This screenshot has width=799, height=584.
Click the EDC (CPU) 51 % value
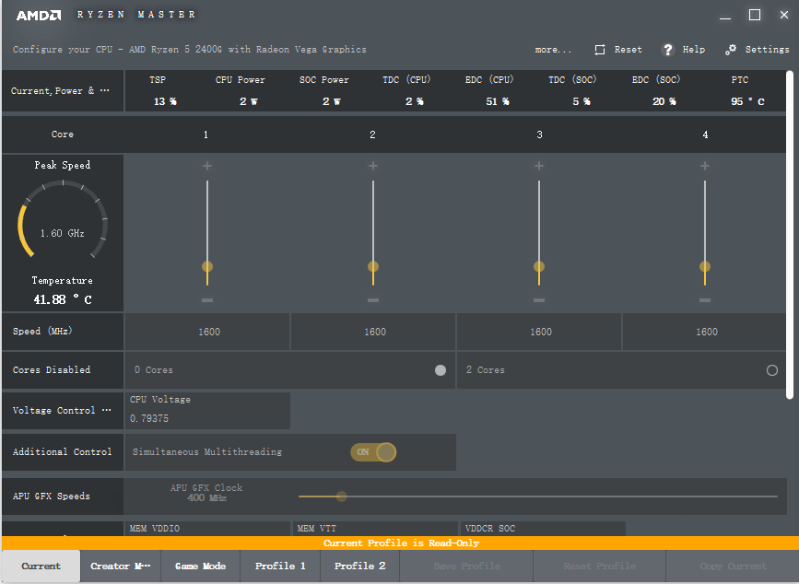click(498, 101)
